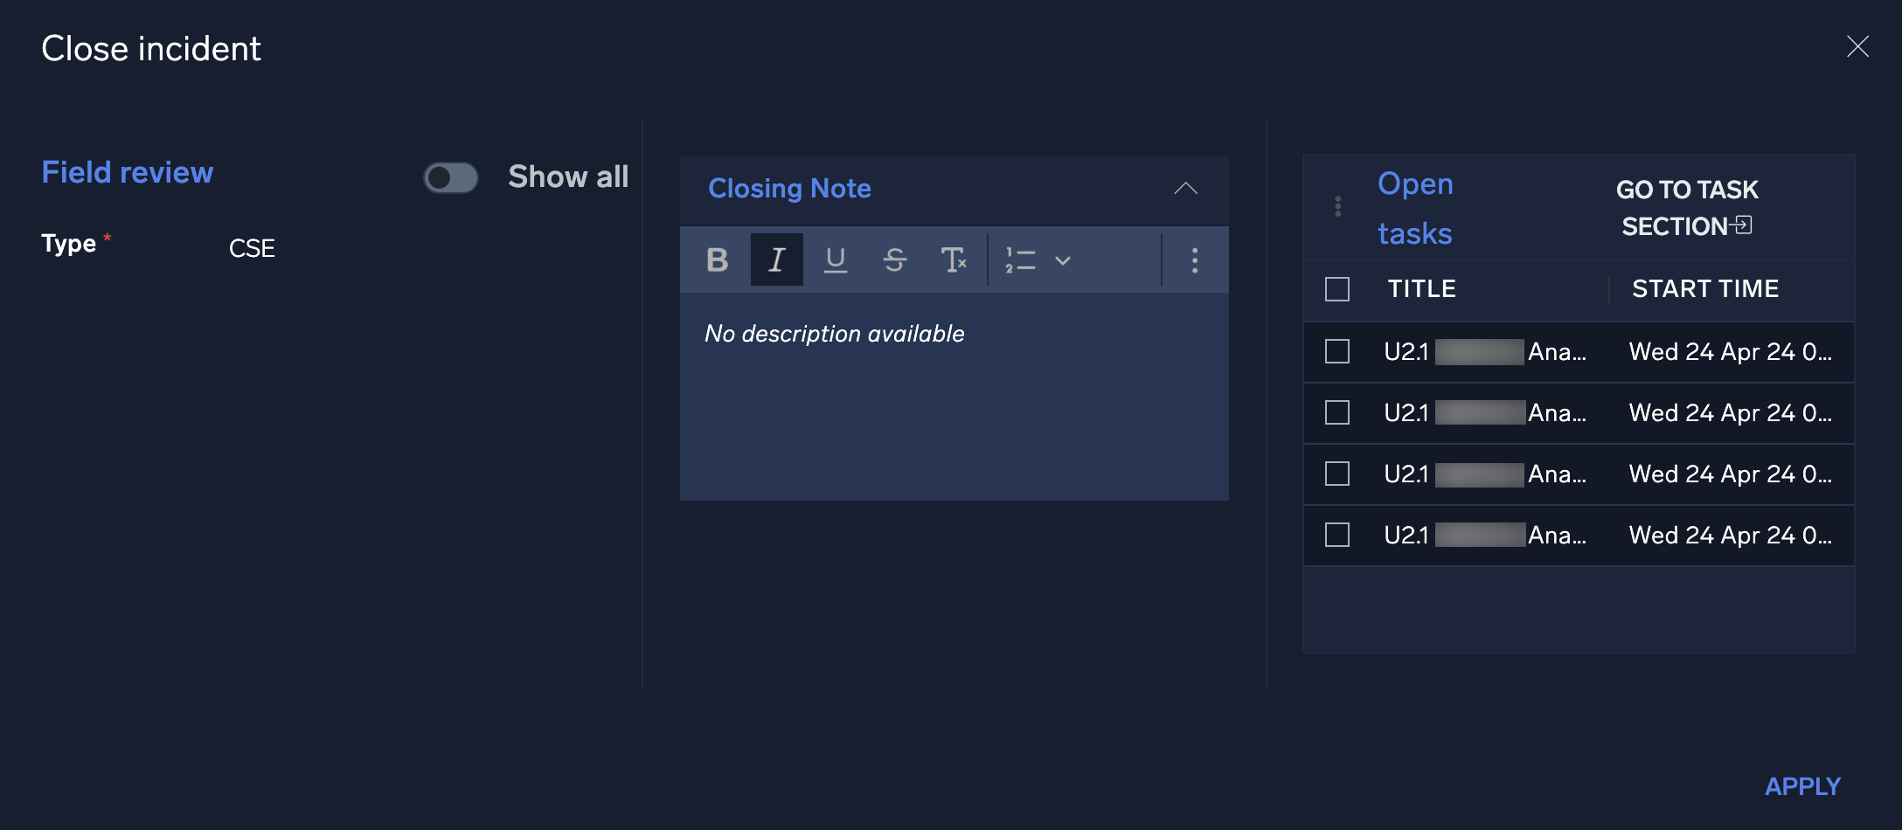The height and width of the screenshot is (830, 1902).
Task: Click the APPLY button
Action: pyautogui.click(x=1802, y=785)
